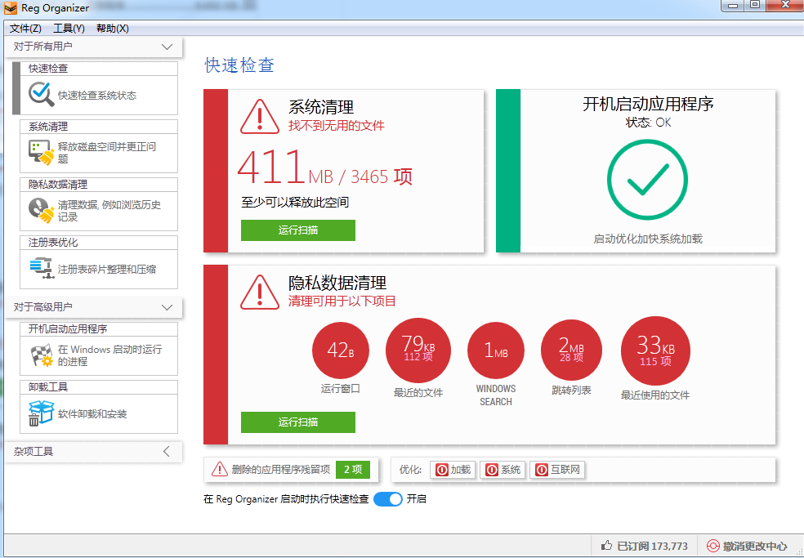Viewport: 804px width, 558px height.
Task: Click 已订阅 173,773 status entry
Action: 645,546
